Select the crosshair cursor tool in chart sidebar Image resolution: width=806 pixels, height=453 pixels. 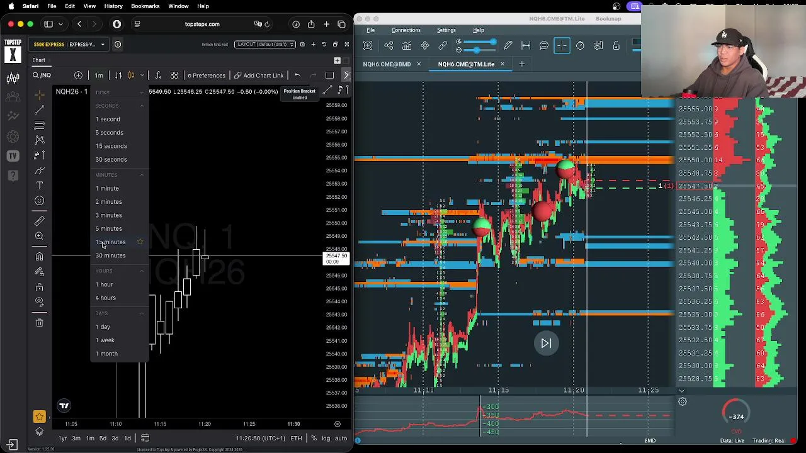click(x=39, y=94)
